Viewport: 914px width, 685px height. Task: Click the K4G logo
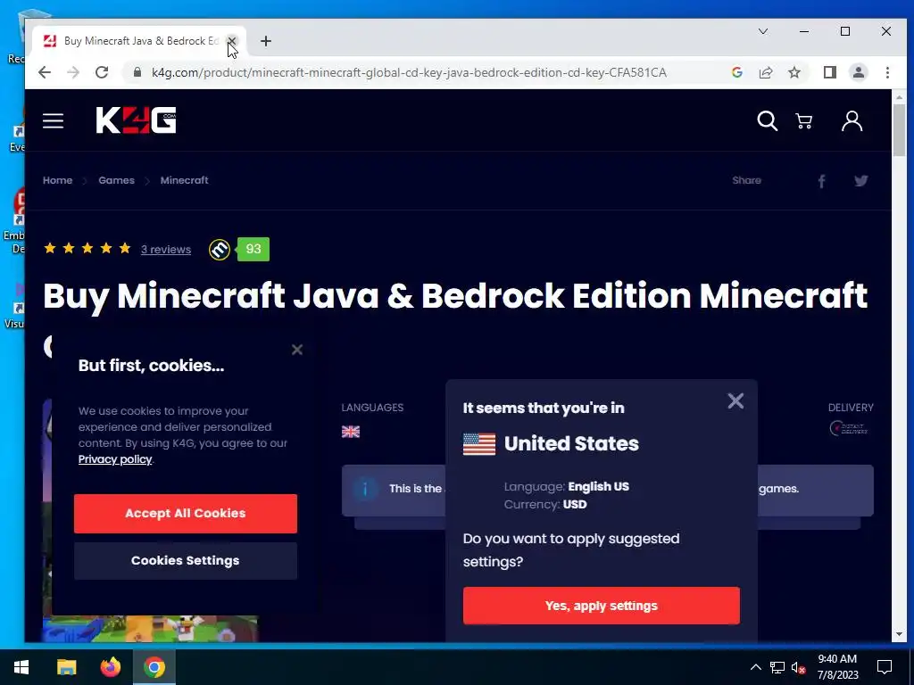point(136,120)
